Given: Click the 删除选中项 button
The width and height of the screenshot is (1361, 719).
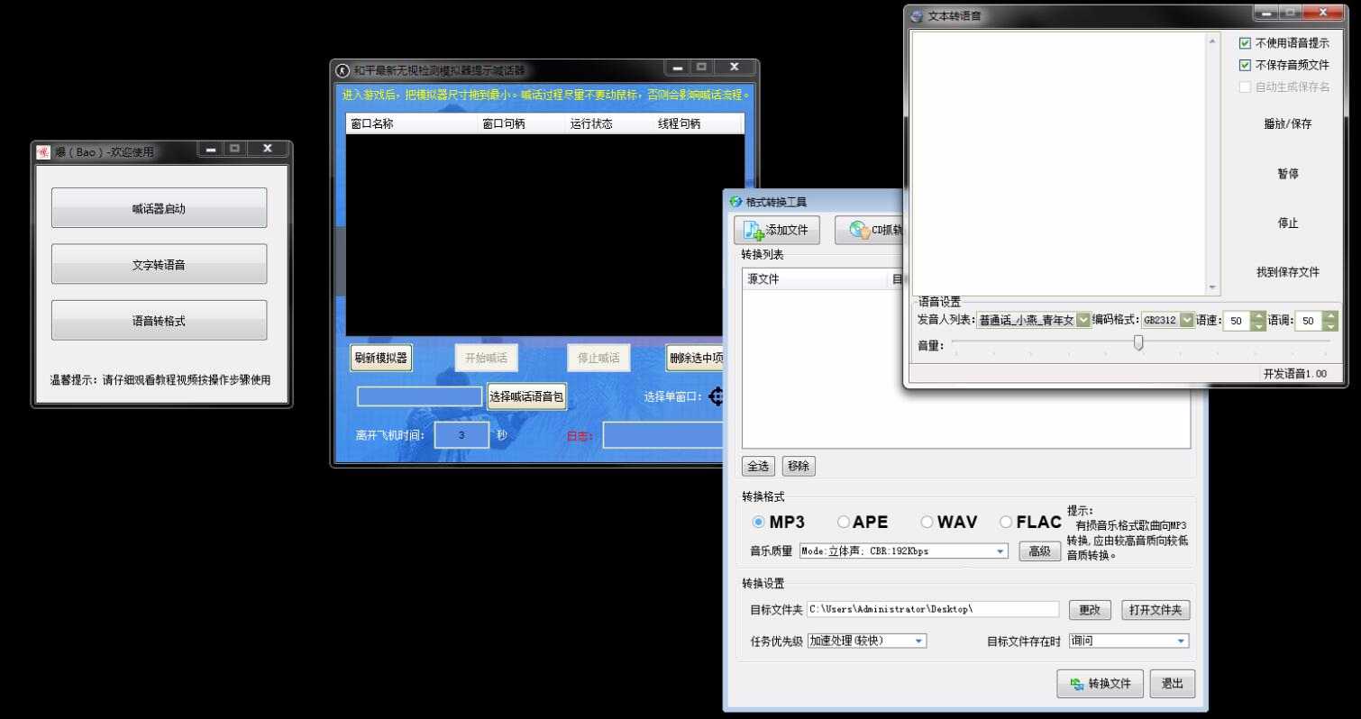Looking at the screenshot, I should click(696, 358).
